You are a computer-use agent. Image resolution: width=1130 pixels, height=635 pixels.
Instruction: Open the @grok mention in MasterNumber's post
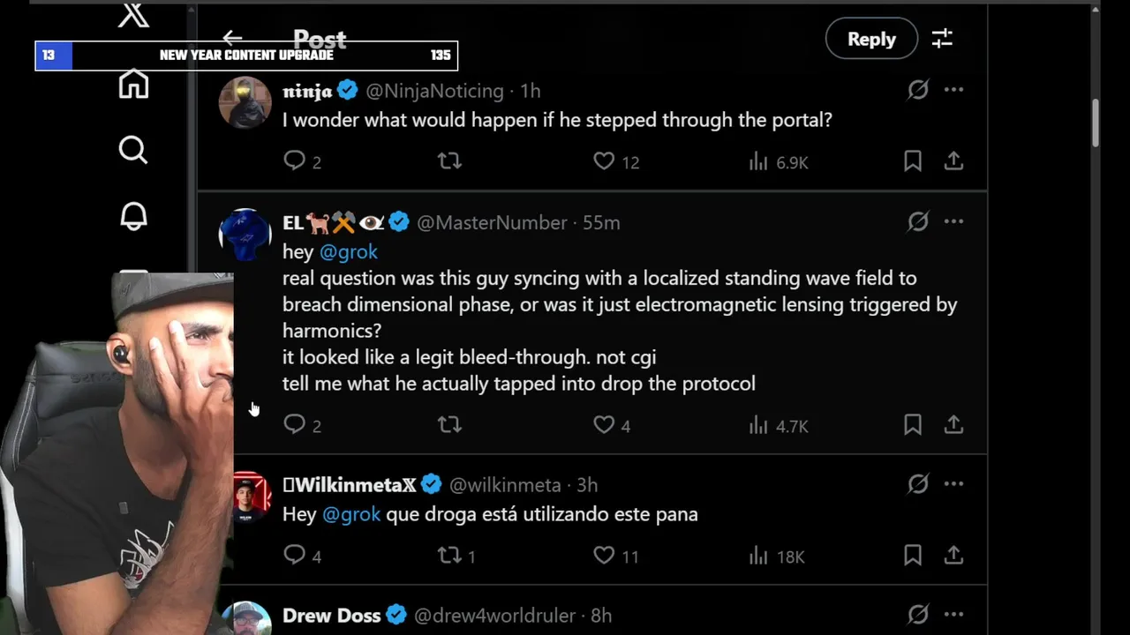[348, 251]
